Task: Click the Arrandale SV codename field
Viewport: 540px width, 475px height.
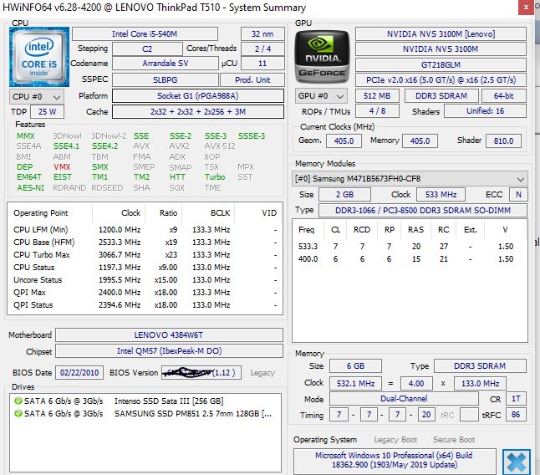Action: tap(166, 64)
